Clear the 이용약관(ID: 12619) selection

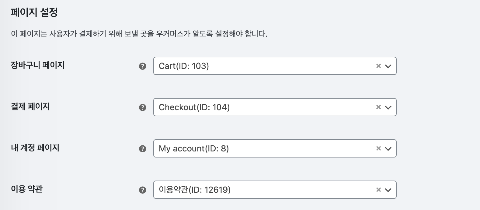click(x=378, y=190)
